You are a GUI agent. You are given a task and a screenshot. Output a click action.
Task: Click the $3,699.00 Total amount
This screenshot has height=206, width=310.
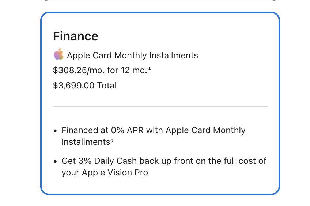point(84,86)
